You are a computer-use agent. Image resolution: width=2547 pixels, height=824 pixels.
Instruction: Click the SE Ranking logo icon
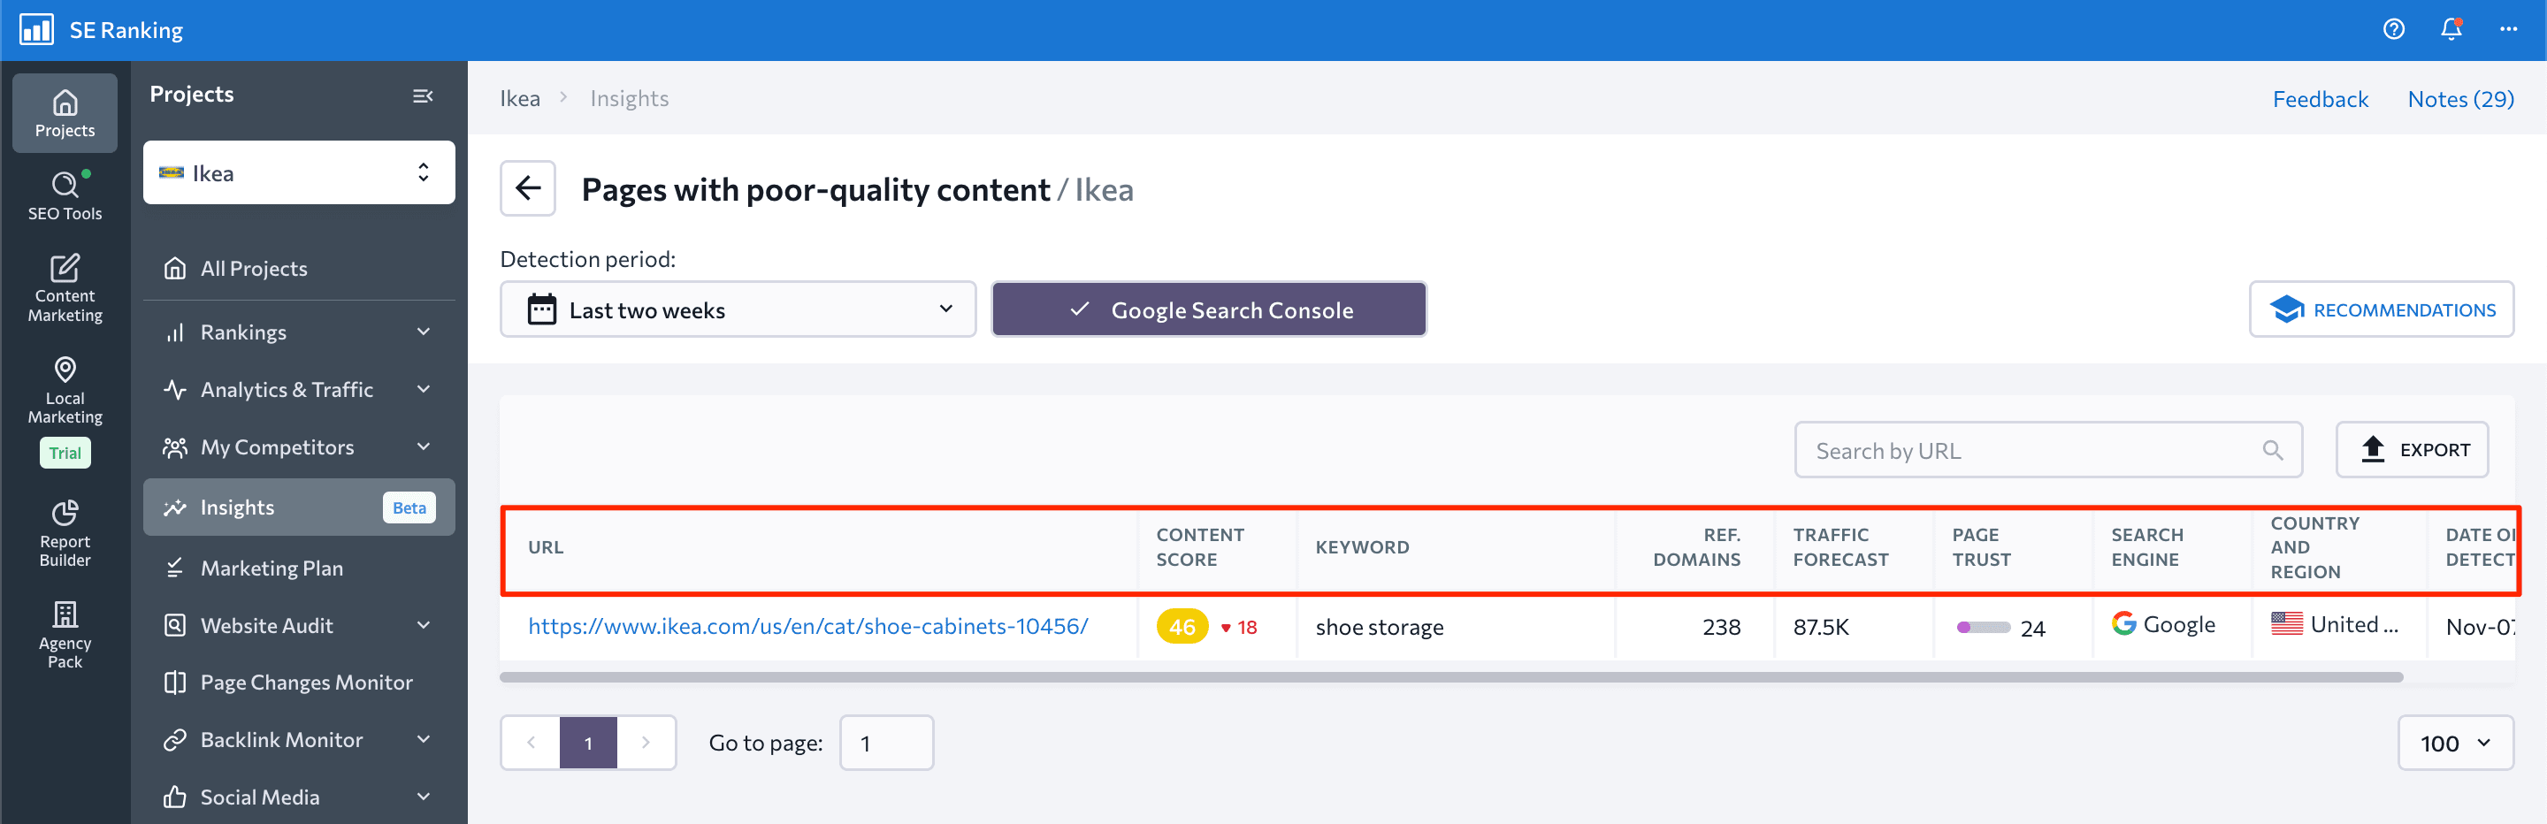pyautogui.click(x=36, y=30)
